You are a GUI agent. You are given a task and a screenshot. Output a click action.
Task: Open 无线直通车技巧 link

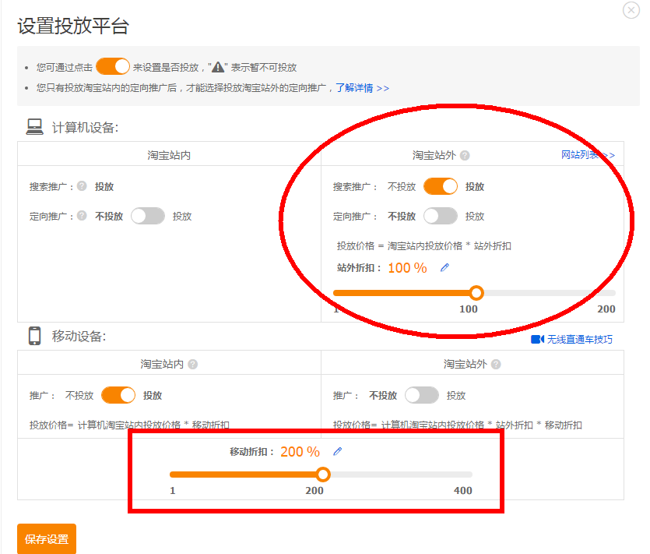click(580, 340)
